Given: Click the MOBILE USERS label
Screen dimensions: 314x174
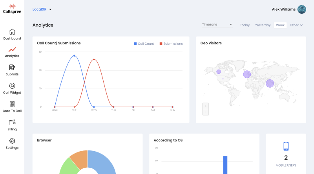Looking at the screenshot, I should point(286,165).
